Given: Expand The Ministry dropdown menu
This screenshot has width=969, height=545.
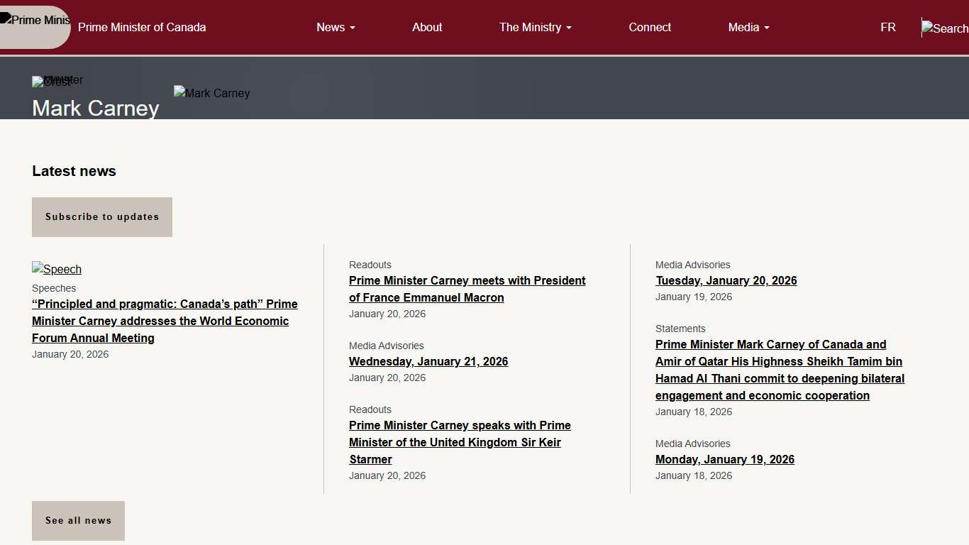Looking at the screenshot, I should pos(535,27).
